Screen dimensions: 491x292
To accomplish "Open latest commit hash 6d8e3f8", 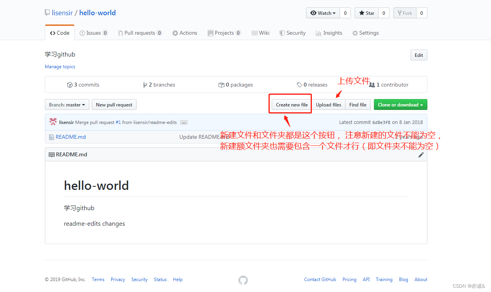I will coord(381,122).
